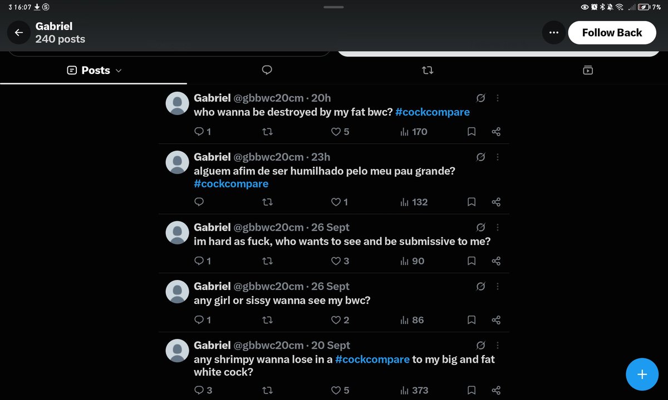Tap the Grok icon on the 20 Sept post
This screenshot has width=668, height=400.
[481, 346]
